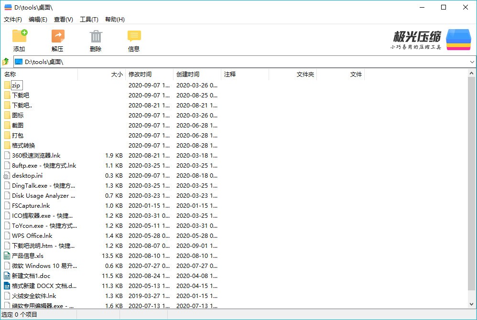Click folder icon next to 截图
The image size is (477, 320).
[x=7, y=125]
